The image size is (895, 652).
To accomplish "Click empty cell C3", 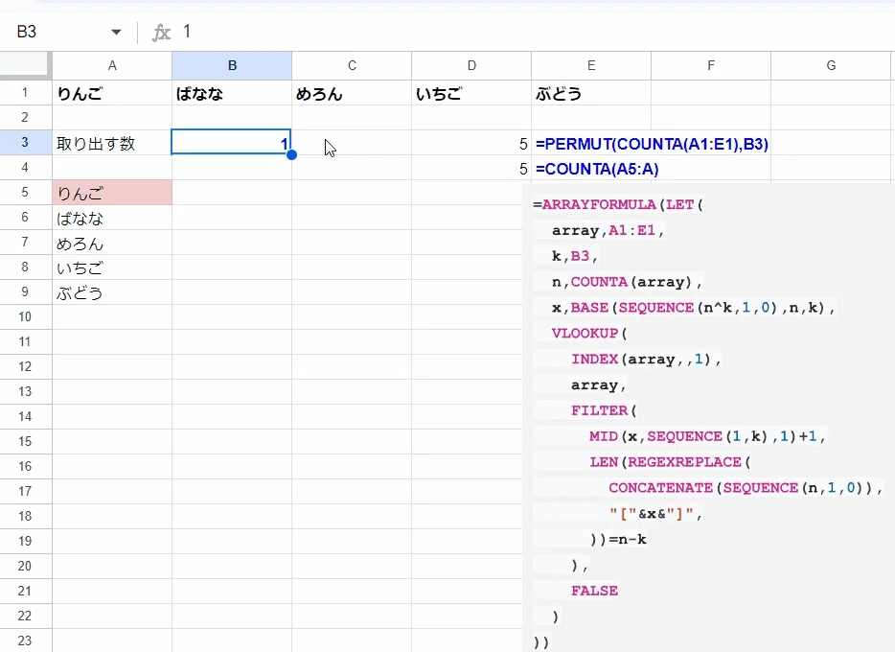I will [353, 142].
